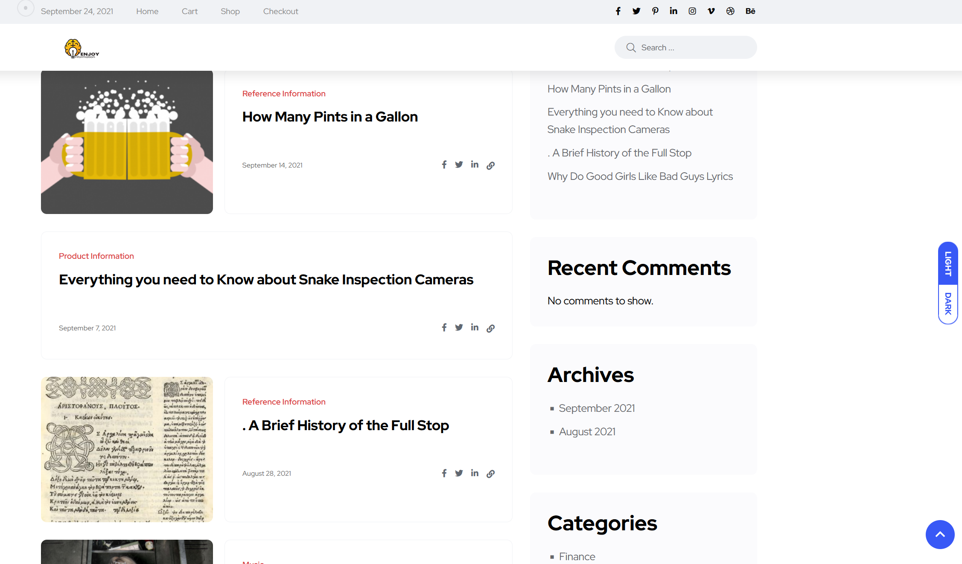Open How Many Pints in a Gallon article title
This screenshot has height=564, width=962.
coord(330,117)
